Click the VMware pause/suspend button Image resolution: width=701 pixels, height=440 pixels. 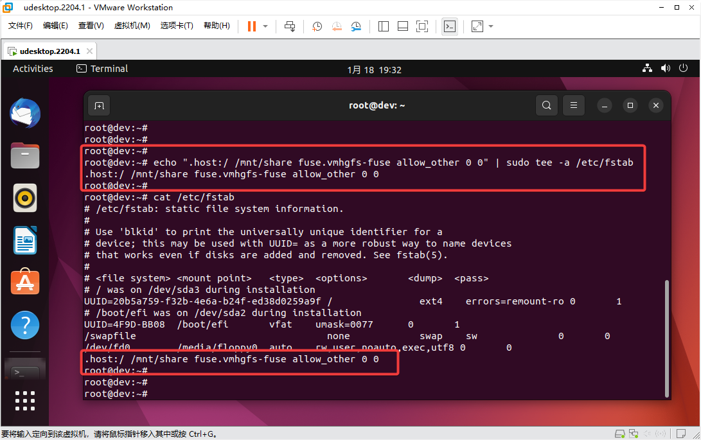[251, 26]
